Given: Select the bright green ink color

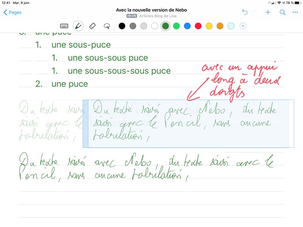Looking at the screenshot, I should click(x=176, y=26).
